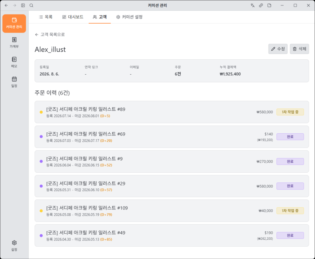Select the 고객 tab
This screenshot has height=259, width=315.
[100, 17]
